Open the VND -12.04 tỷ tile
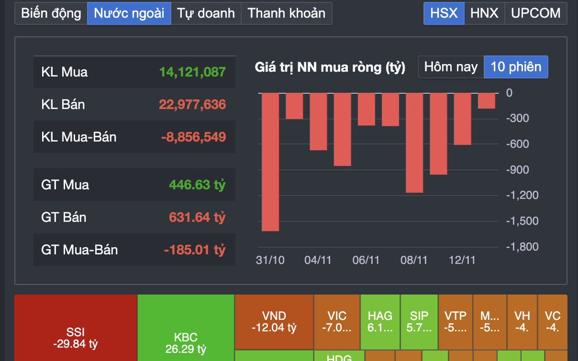 pyautogui.click(x=274, y=322)
